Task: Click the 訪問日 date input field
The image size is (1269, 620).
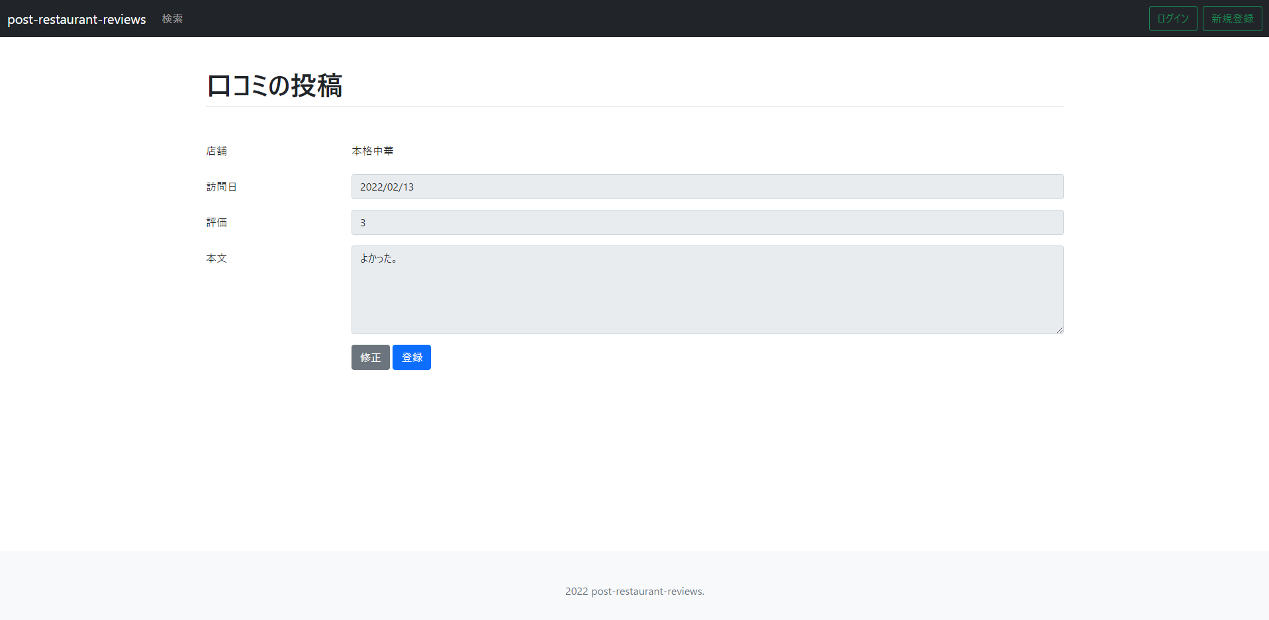Action: [x=706, y=187]
